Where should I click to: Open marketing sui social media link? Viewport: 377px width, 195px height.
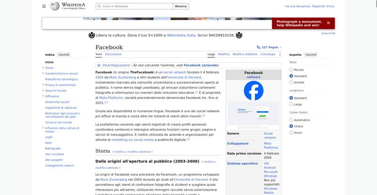coord(132,140)
